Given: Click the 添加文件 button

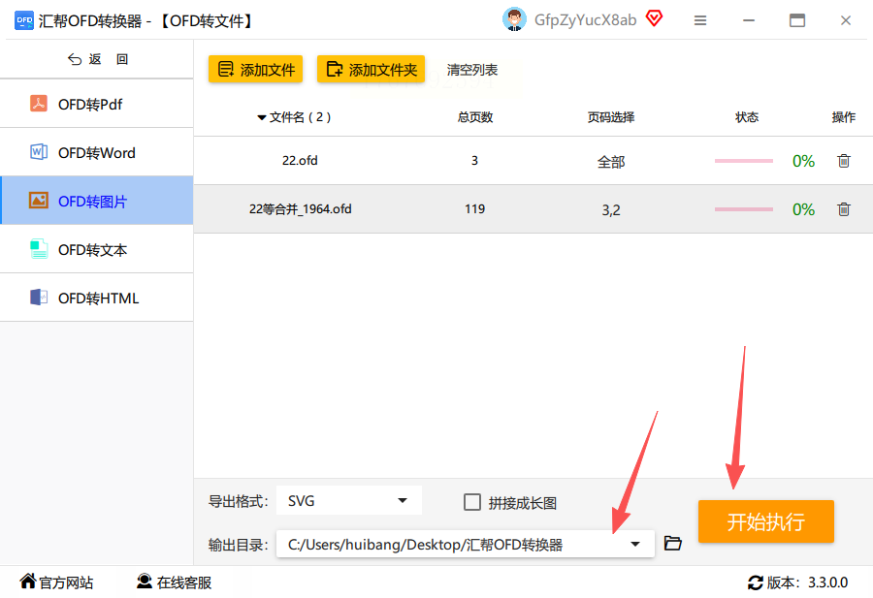Looking at the screenshot, I should click(255, 69).
